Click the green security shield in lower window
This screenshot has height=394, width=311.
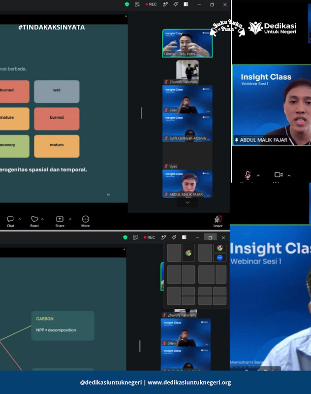[x=125, y=237]
